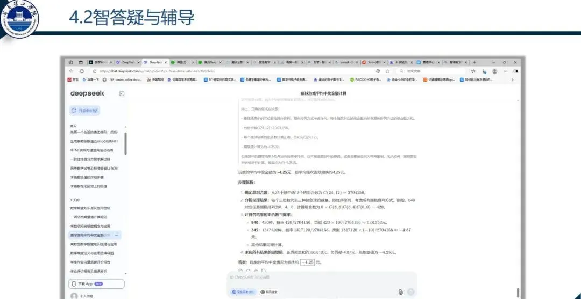Toggle the web search mode
Image resolution: width=581 pixels, height=299 pixels.
click(270, 292)
